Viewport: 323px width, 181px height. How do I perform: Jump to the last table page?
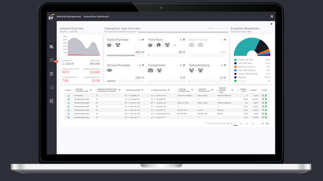pos(267,124)
